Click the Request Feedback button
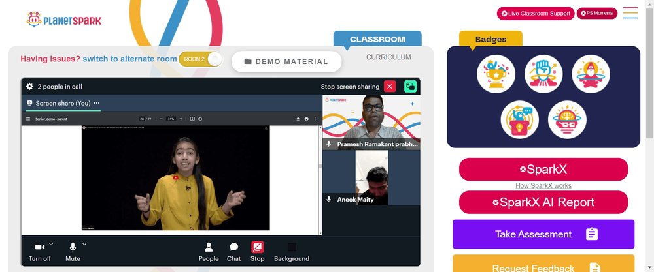 [543, 264]
